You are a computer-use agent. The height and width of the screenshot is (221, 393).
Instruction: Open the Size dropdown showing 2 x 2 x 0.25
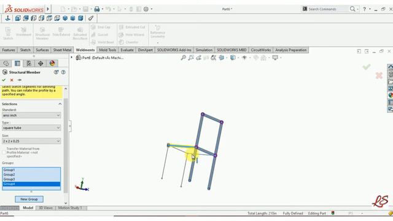pyautogui.click(x=31, y=141)
